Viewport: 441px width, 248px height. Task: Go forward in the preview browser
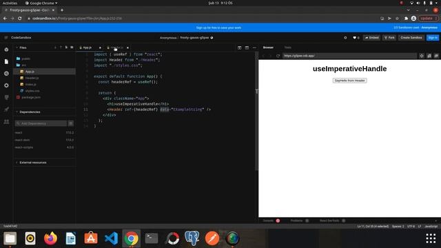click(271, 56)
